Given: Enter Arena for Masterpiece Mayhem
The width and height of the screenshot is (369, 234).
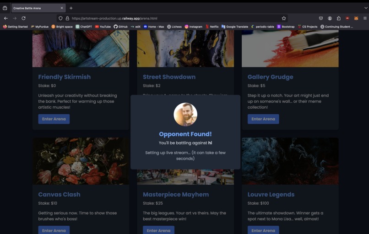Looking at the screenshot, I should coord(158,230).
